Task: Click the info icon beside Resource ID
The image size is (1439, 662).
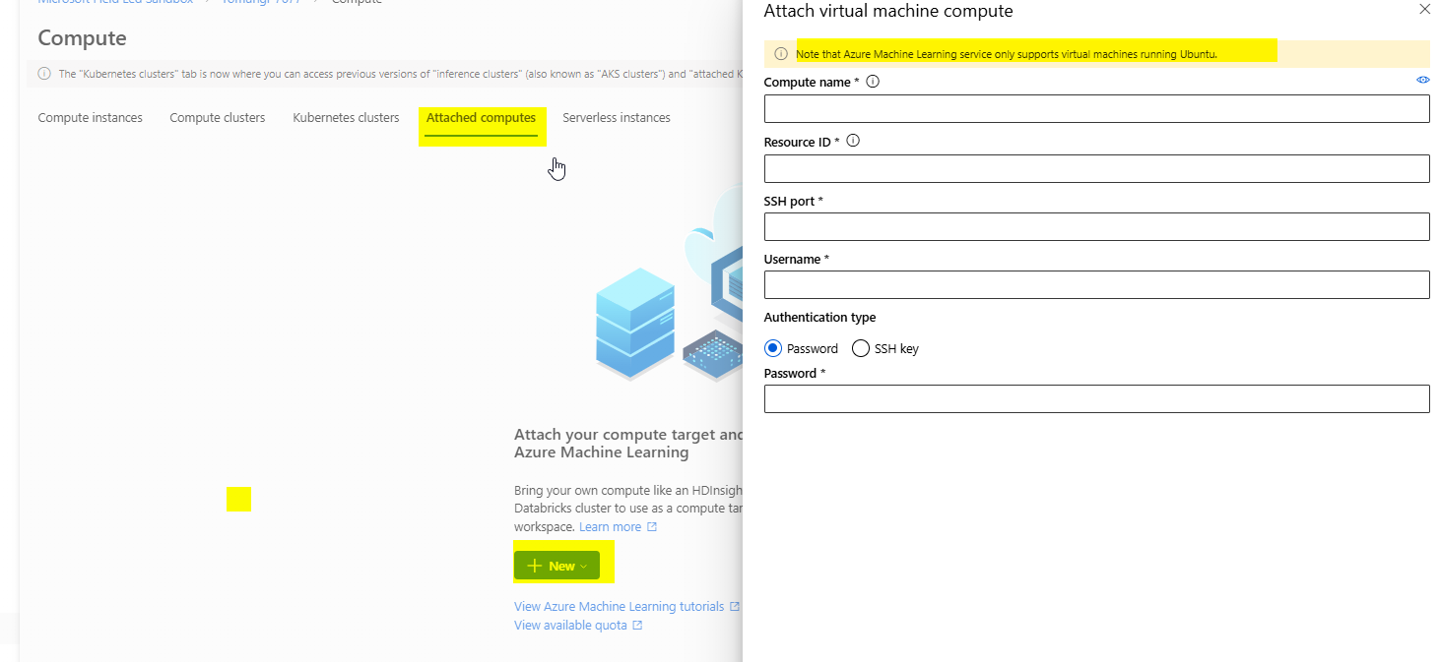Action: [852, 141]
